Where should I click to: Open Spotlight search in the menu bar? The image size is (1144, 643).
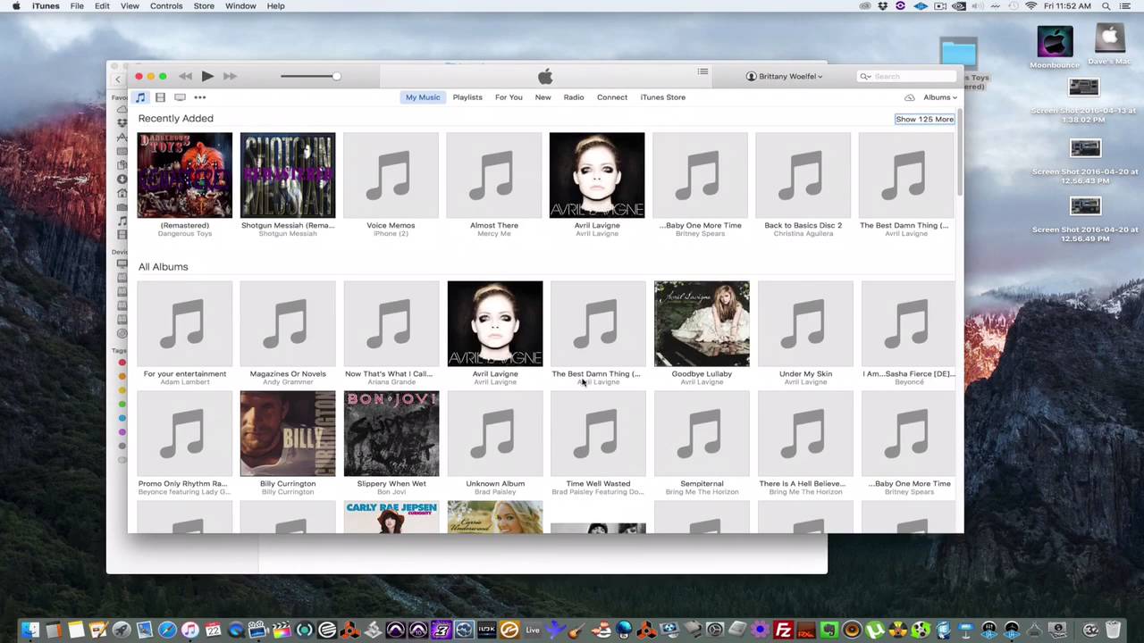tap(1106, 6)
